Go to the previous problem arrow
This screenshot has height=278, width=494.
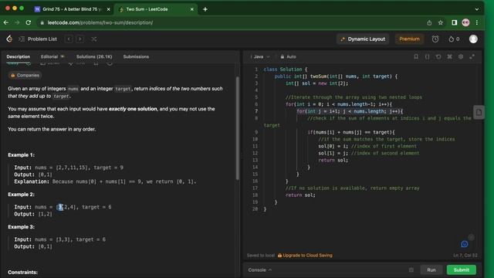(69, 39)
